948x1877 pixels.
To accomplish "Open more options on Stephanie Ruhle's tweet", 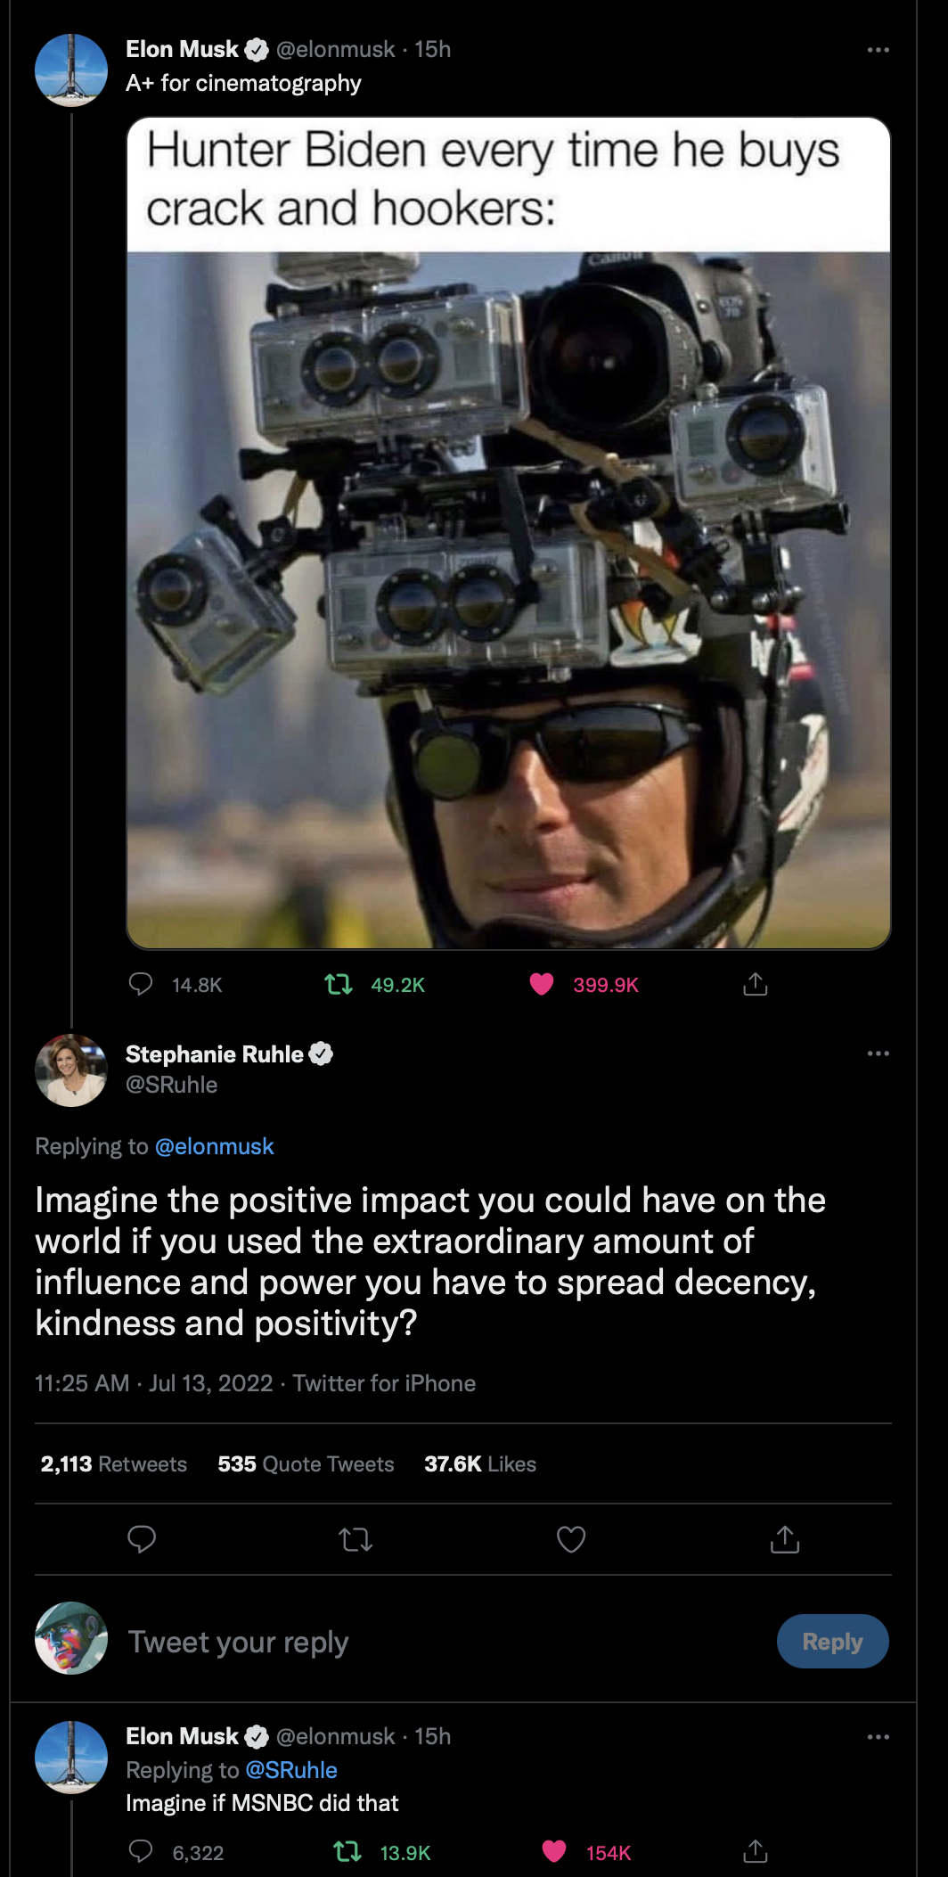I will 879,1053.
